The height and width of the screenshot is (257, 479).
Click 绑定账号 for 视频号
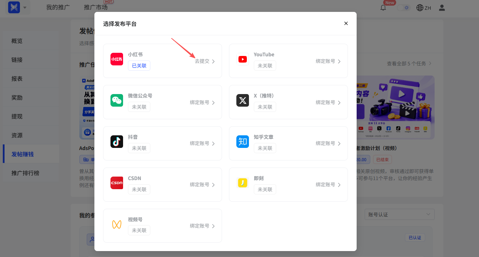pos(200,226)
